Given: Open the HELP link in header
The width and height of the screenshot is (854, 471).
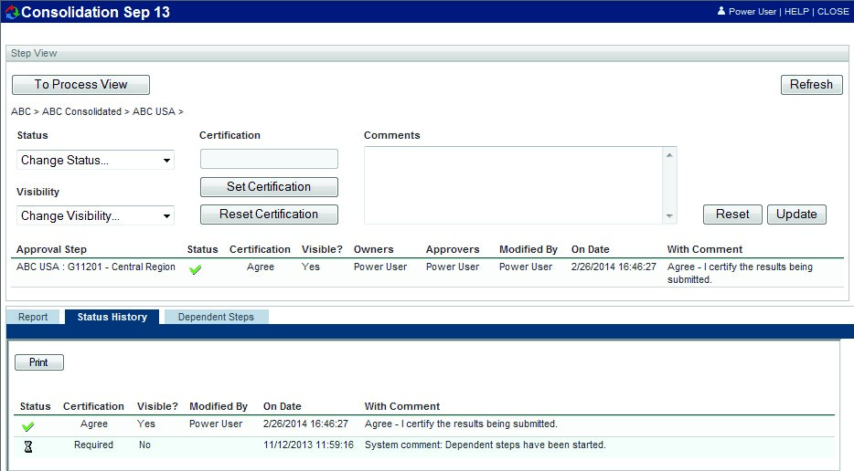Looking at the screenshot, I should coord(798,12).
